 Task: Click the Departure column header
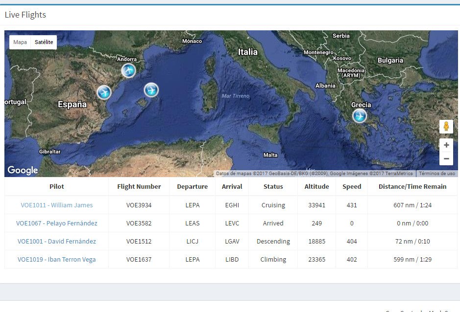point(193,187)
